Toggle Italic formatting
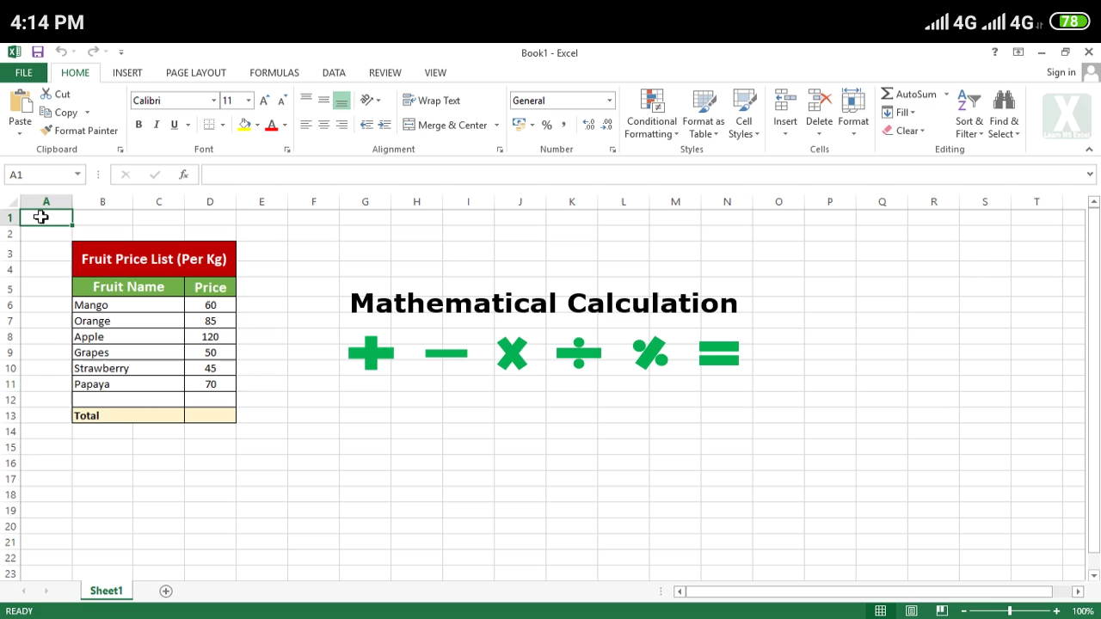Viewport: 1101px width, 619px height. (157, 125)
